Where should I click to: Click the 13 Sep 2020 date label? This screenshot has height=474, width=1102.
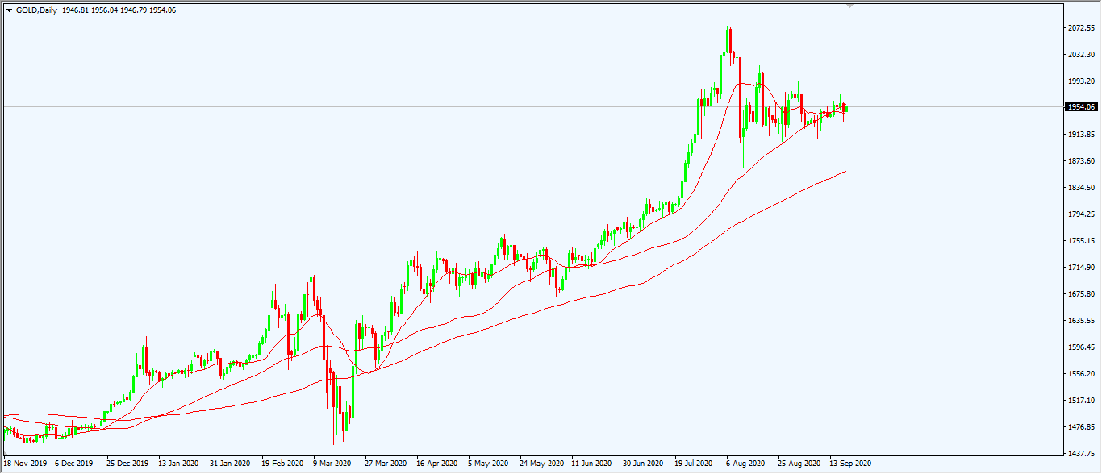pos(850,464)
